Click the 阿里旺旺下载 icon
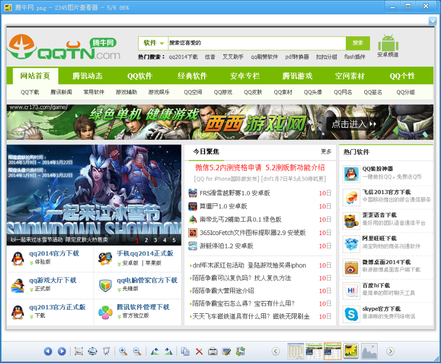441x363 pixels. point(351,244)
